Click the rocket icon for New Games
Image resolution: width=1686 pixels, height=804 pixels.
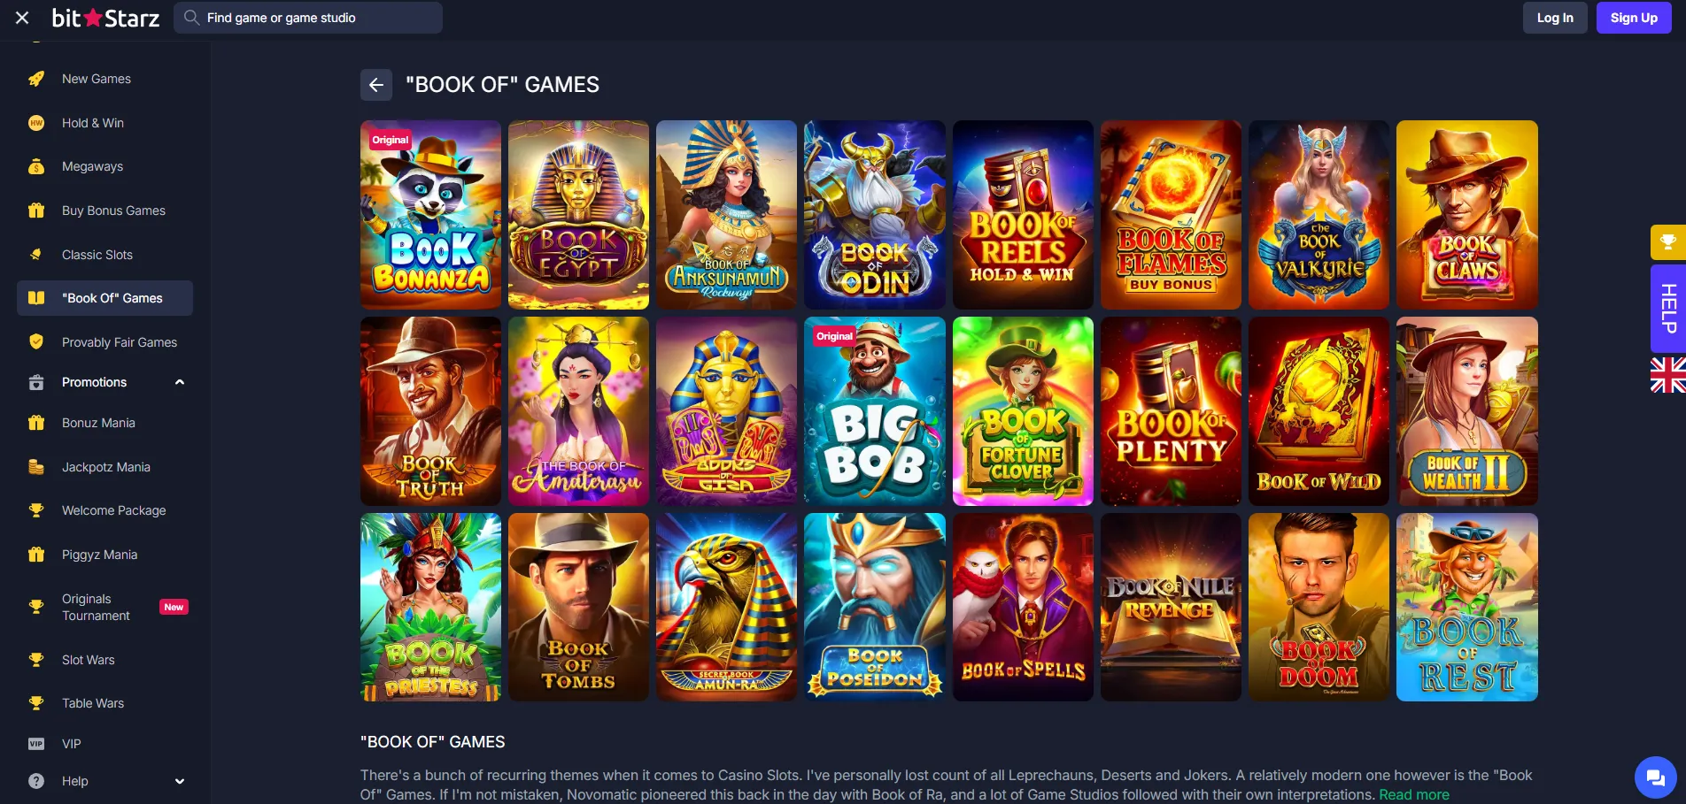pos(36,79)
